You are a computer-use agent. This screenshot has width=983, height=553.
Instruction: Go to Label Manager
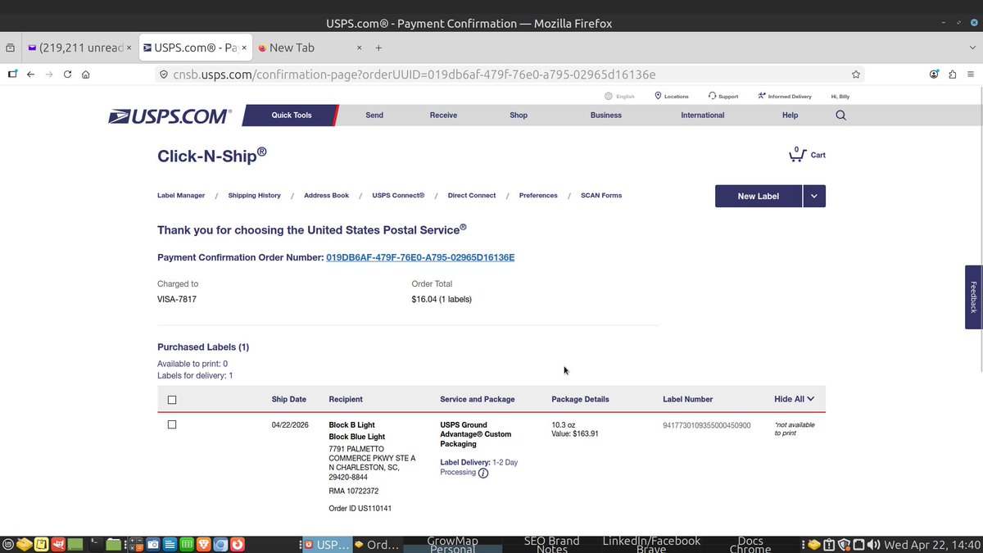pos(181,196)
